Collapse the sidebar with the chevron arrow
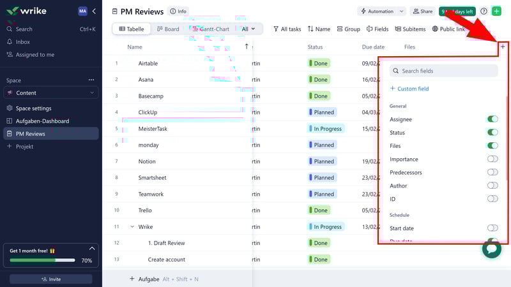This screenshot has width=511, height=287. 94,11
